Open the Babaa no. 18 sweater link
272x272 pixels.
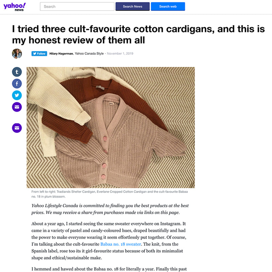(x=120, y=244)
